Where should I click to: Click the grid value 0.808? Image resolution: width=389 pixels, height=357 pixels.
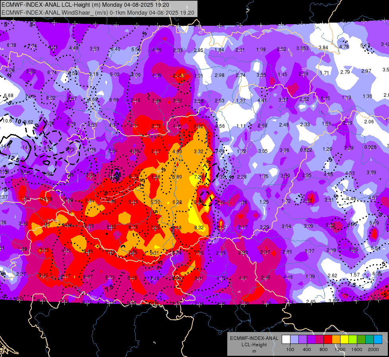click(46, 199)
